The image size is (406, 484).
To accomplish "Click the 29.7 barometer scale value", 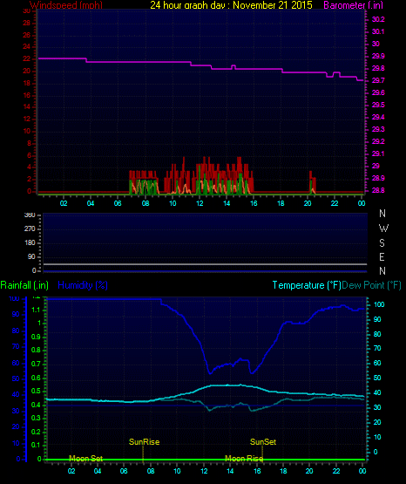I will point(378,80).
